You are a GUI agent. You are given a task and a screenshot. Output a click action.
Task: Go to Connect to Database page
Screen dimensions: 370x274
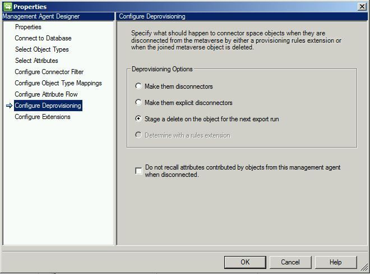[x=43, y=38]
